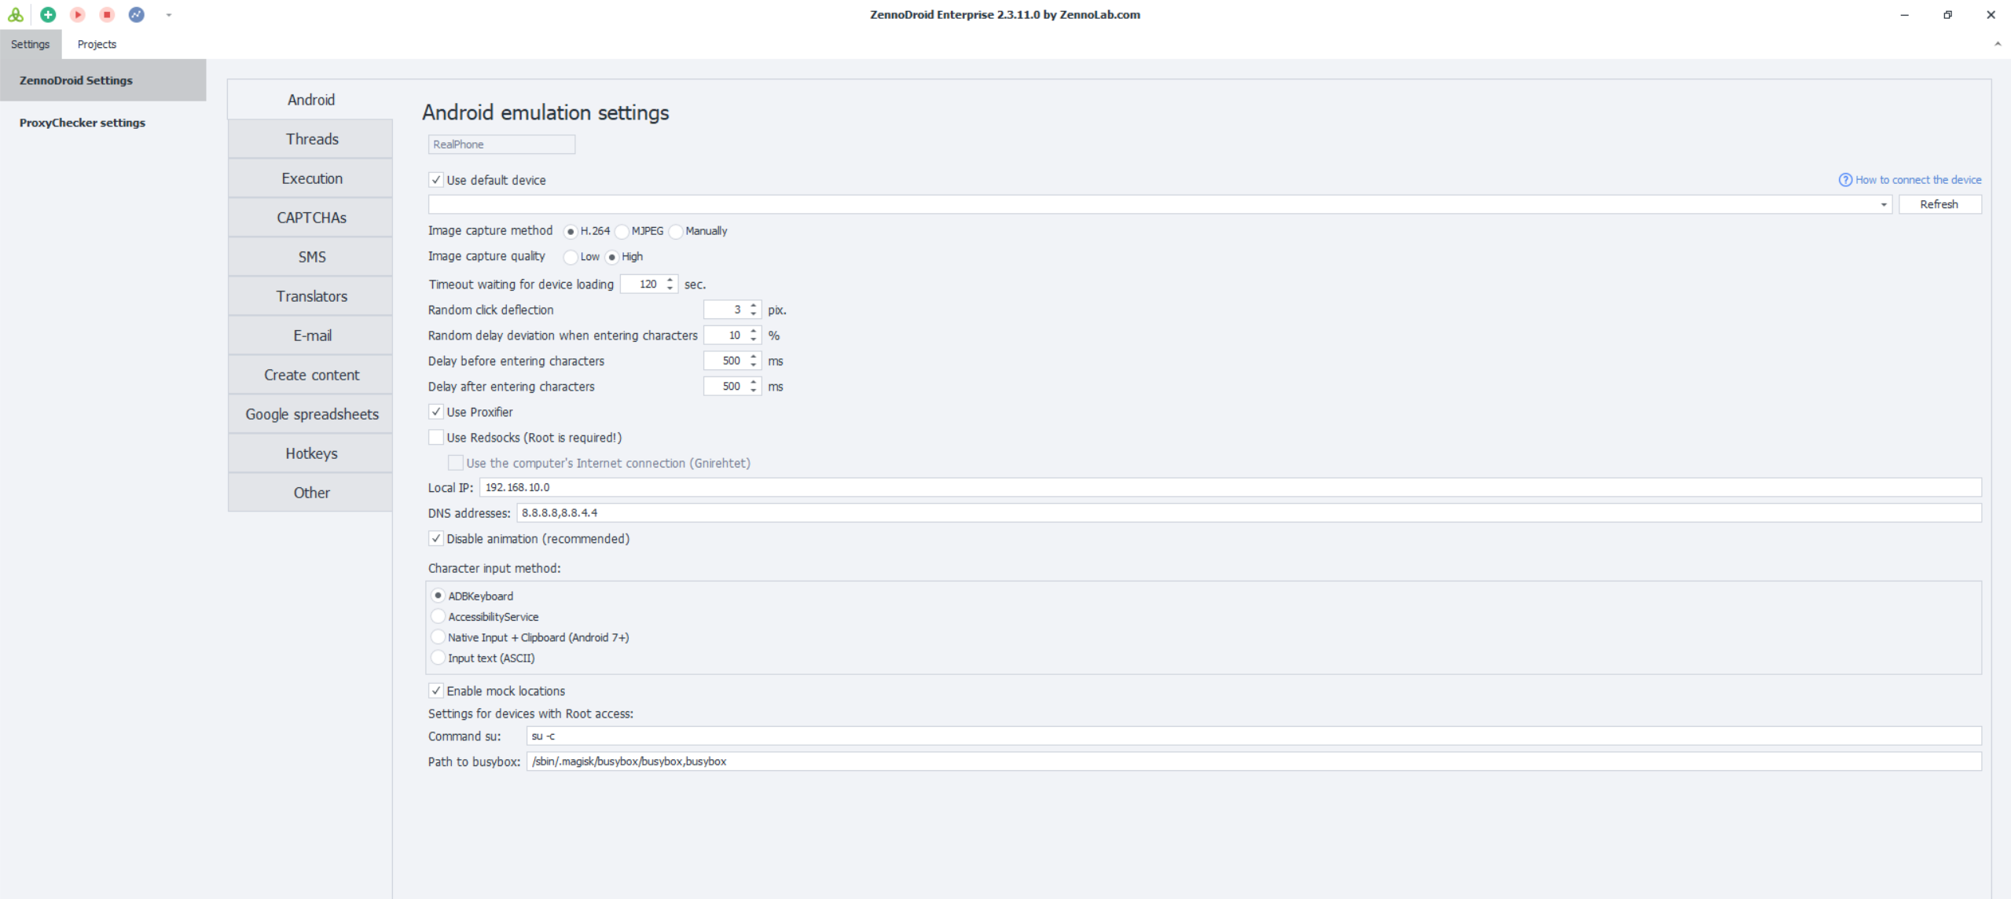Image resolution: width=2011 pixels, height=899 pixels.
Task: Collapse the ribbon with top-right chevron
Action: point(1997,44)
